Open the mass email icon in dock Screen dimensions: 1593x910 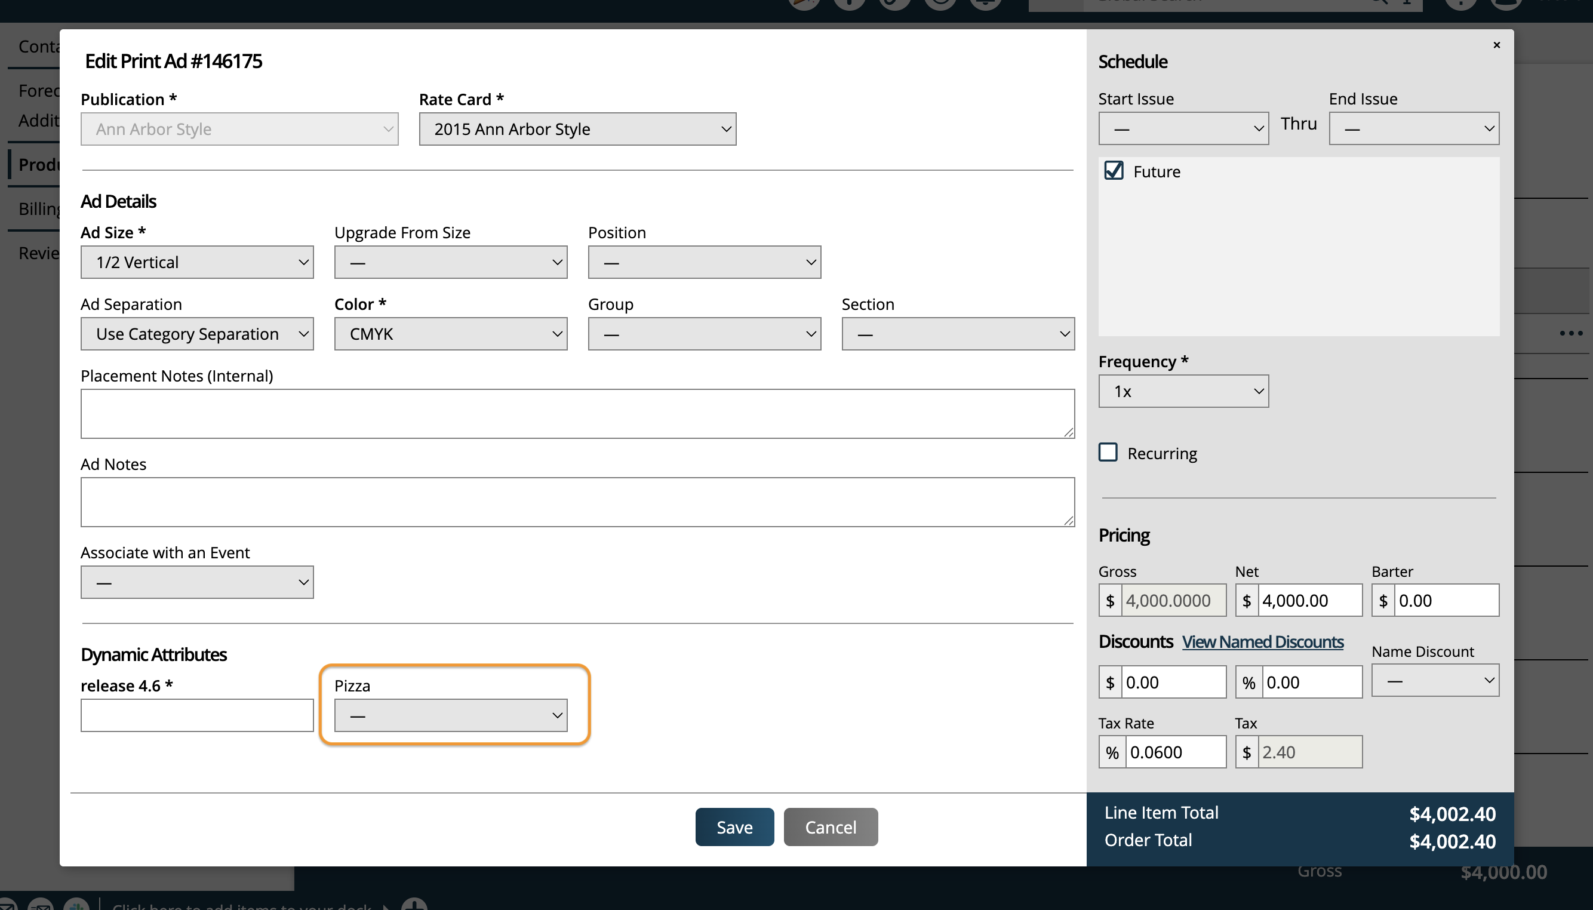[x=41, y=906]
